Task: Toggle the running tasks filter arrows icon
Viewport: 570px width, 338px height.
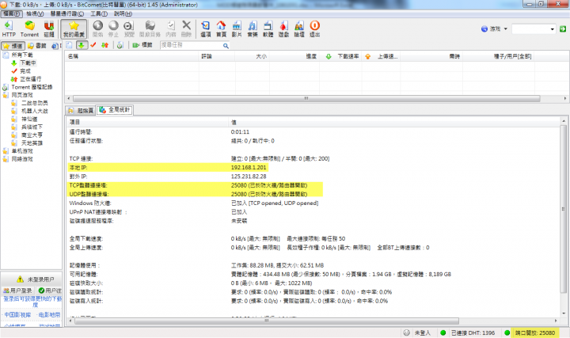Action: [105, 45]
